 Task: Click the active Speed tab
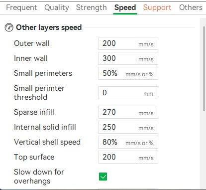pyautogui.click(x=125, y=7)
